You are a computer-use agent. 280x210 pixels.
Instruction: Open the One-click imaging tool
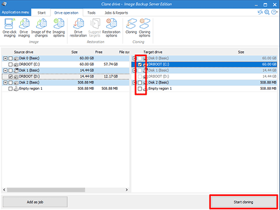[x=10, y=28]
